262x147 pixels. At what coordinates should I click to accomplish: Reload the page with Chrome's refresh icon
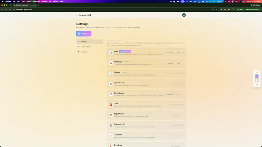10,9
